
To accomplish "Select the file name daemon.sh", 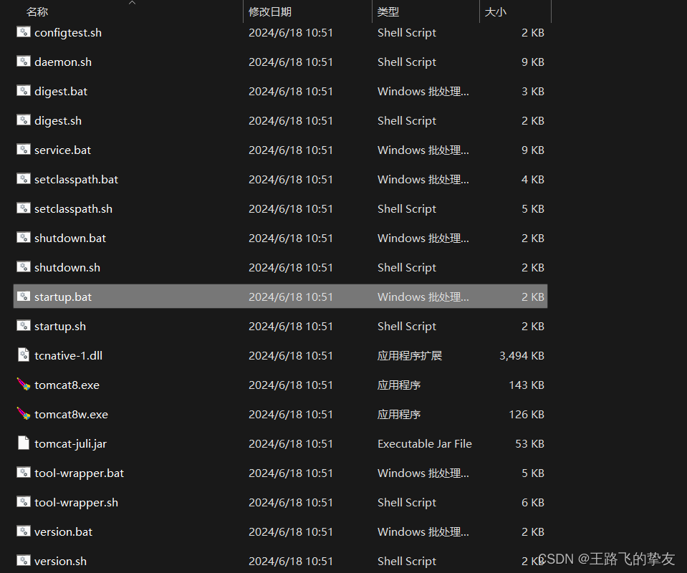I will 63,62.
